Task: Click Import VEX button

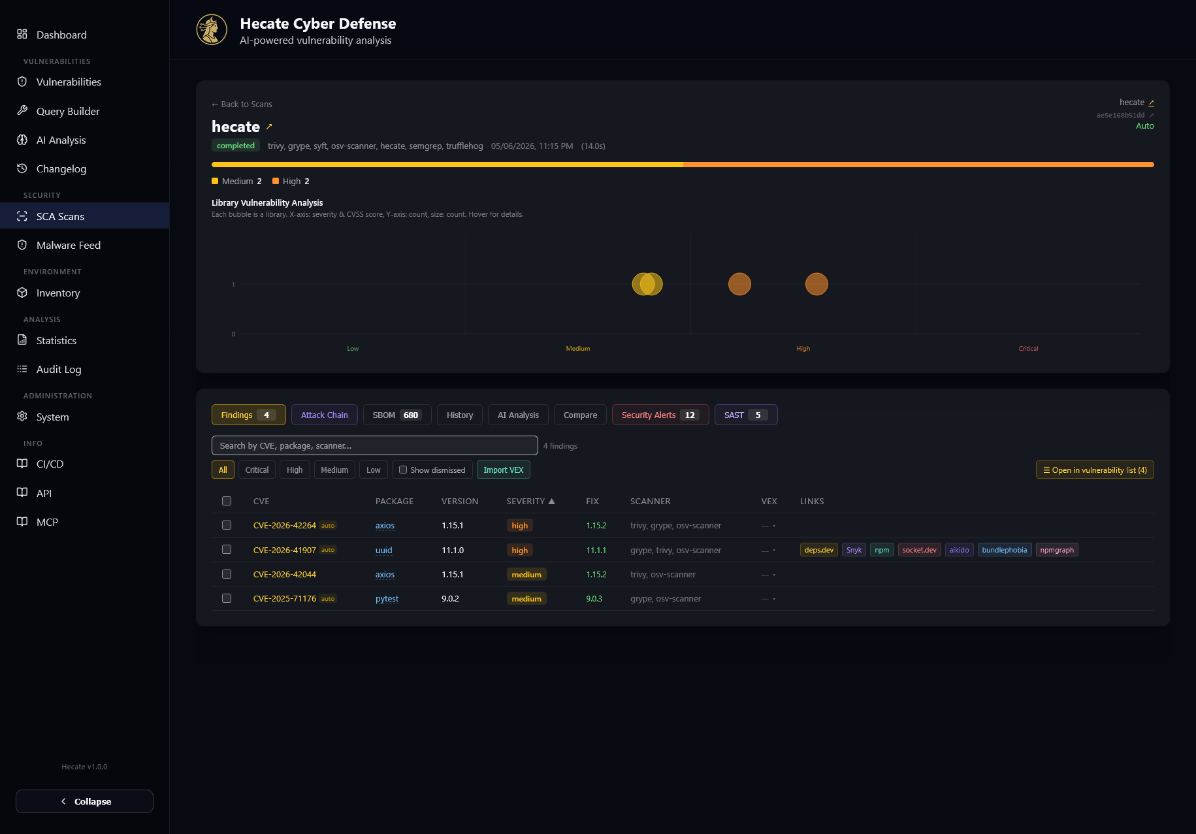Action: (504, 470)
